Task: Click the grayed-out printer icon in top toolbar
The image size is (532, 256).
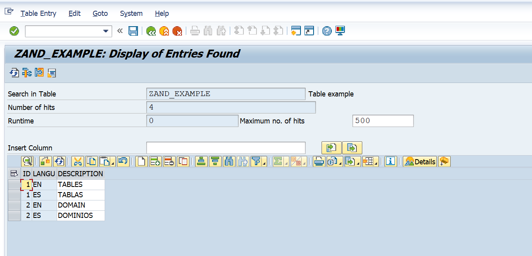Action: (x=195, y=31)
